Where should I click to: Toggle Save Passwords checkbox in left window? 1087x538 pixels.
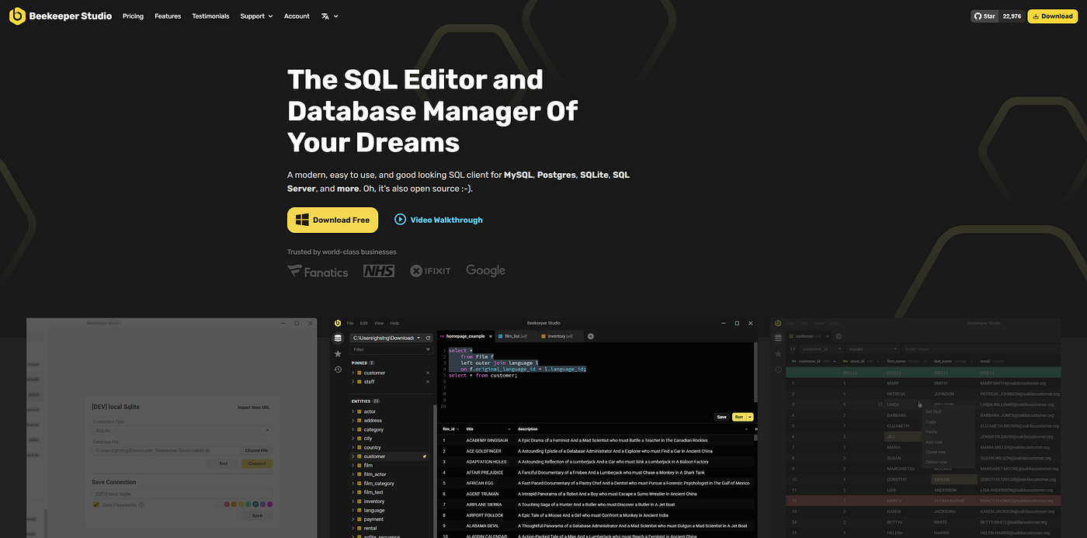click(x=96, y=505)
